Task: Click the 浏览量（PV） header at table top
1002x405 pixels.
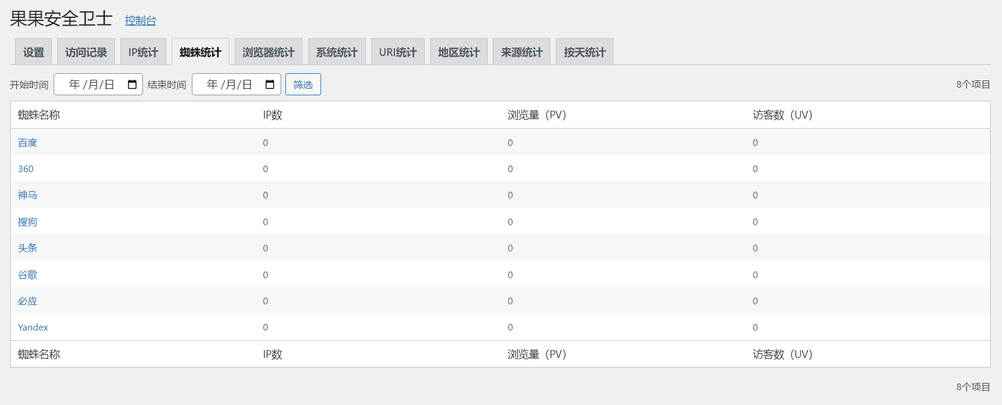Action: pyautogui.click(x=537, y=115)
